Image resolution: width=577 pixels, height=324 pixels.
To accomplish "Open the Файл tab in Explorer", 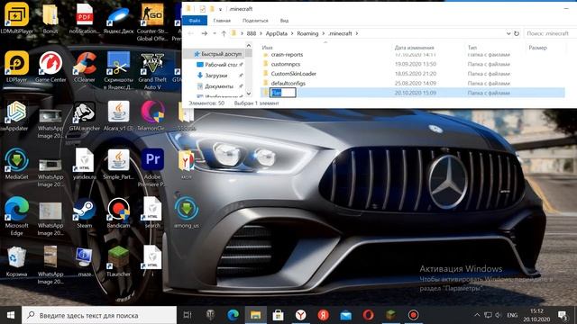I will point(195,21).
